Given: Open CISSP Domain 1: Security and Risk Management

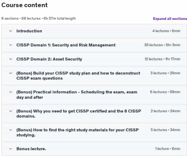Looking at the screenshot, I should pyautogui.click(x=66, y=45).
